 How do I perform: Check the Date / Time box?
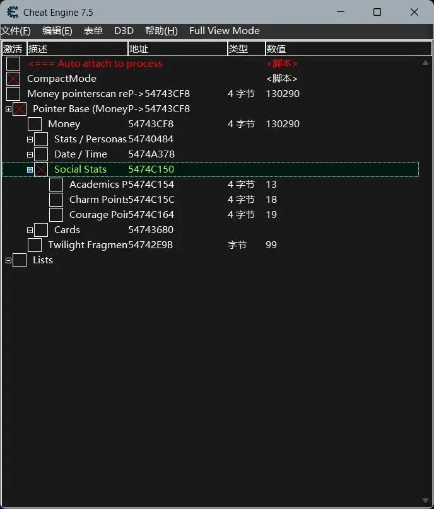coord(41,154)
